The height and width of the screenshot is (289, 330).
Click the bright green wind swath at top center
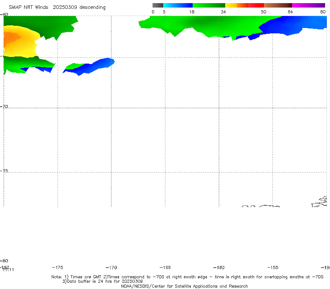[200, 25]
